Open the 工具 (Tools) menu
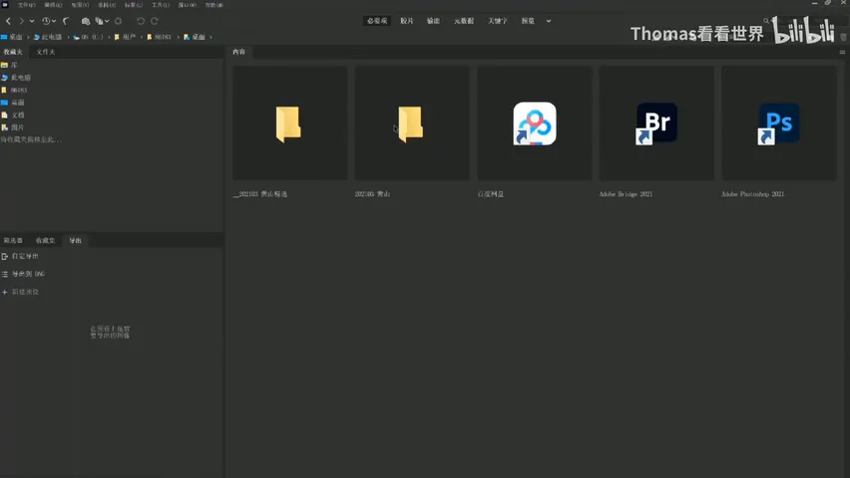Viewport: 850px width, 478px height. click(161, 5)
